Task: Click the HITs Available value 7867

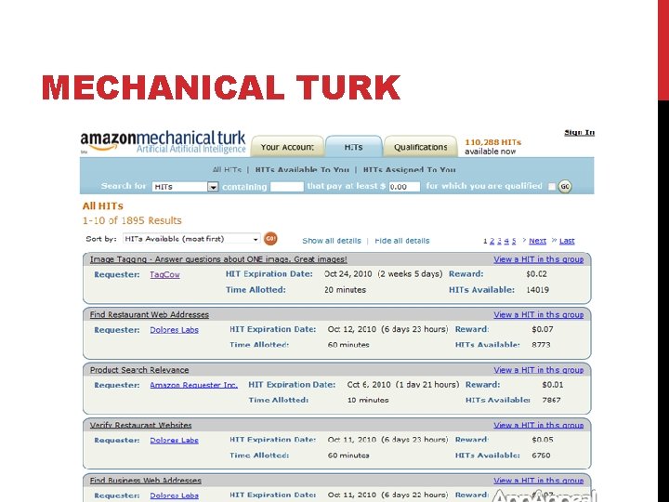Action: click(x=551, y=400)
